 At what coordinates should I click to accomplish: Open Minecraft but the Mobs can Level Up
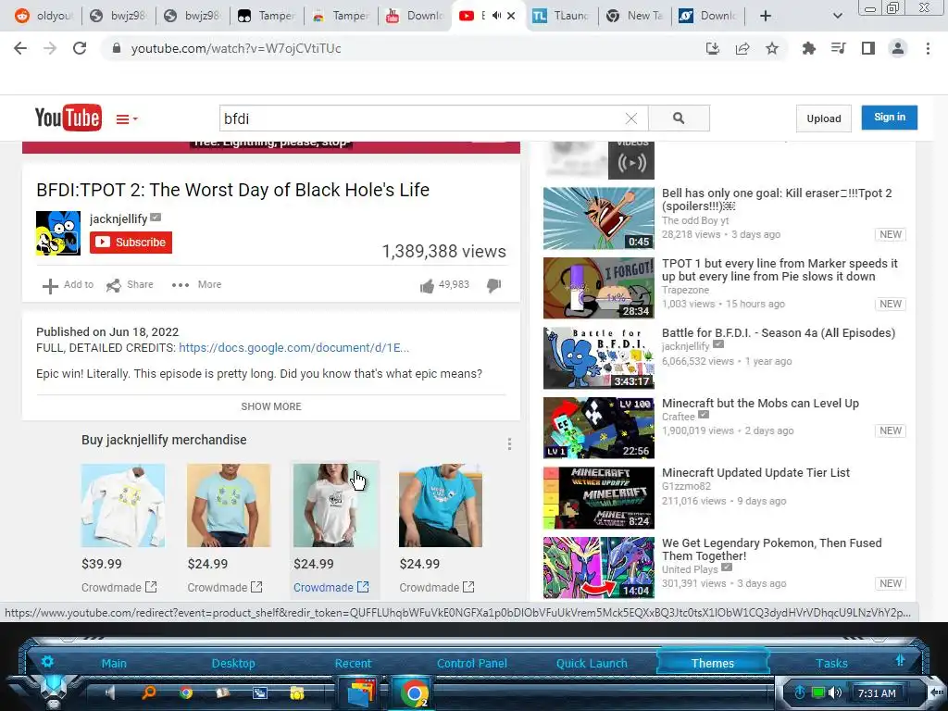[760, 404]
